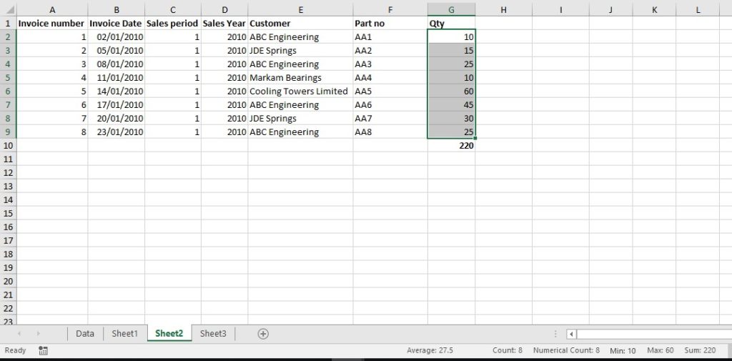Switch to the Data sheet tab

(85, 333)
